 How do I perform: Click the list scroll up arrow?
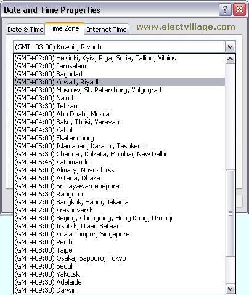(230, 59)
